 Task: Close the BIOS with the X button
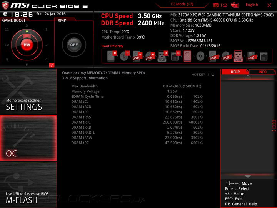(269, 5)
